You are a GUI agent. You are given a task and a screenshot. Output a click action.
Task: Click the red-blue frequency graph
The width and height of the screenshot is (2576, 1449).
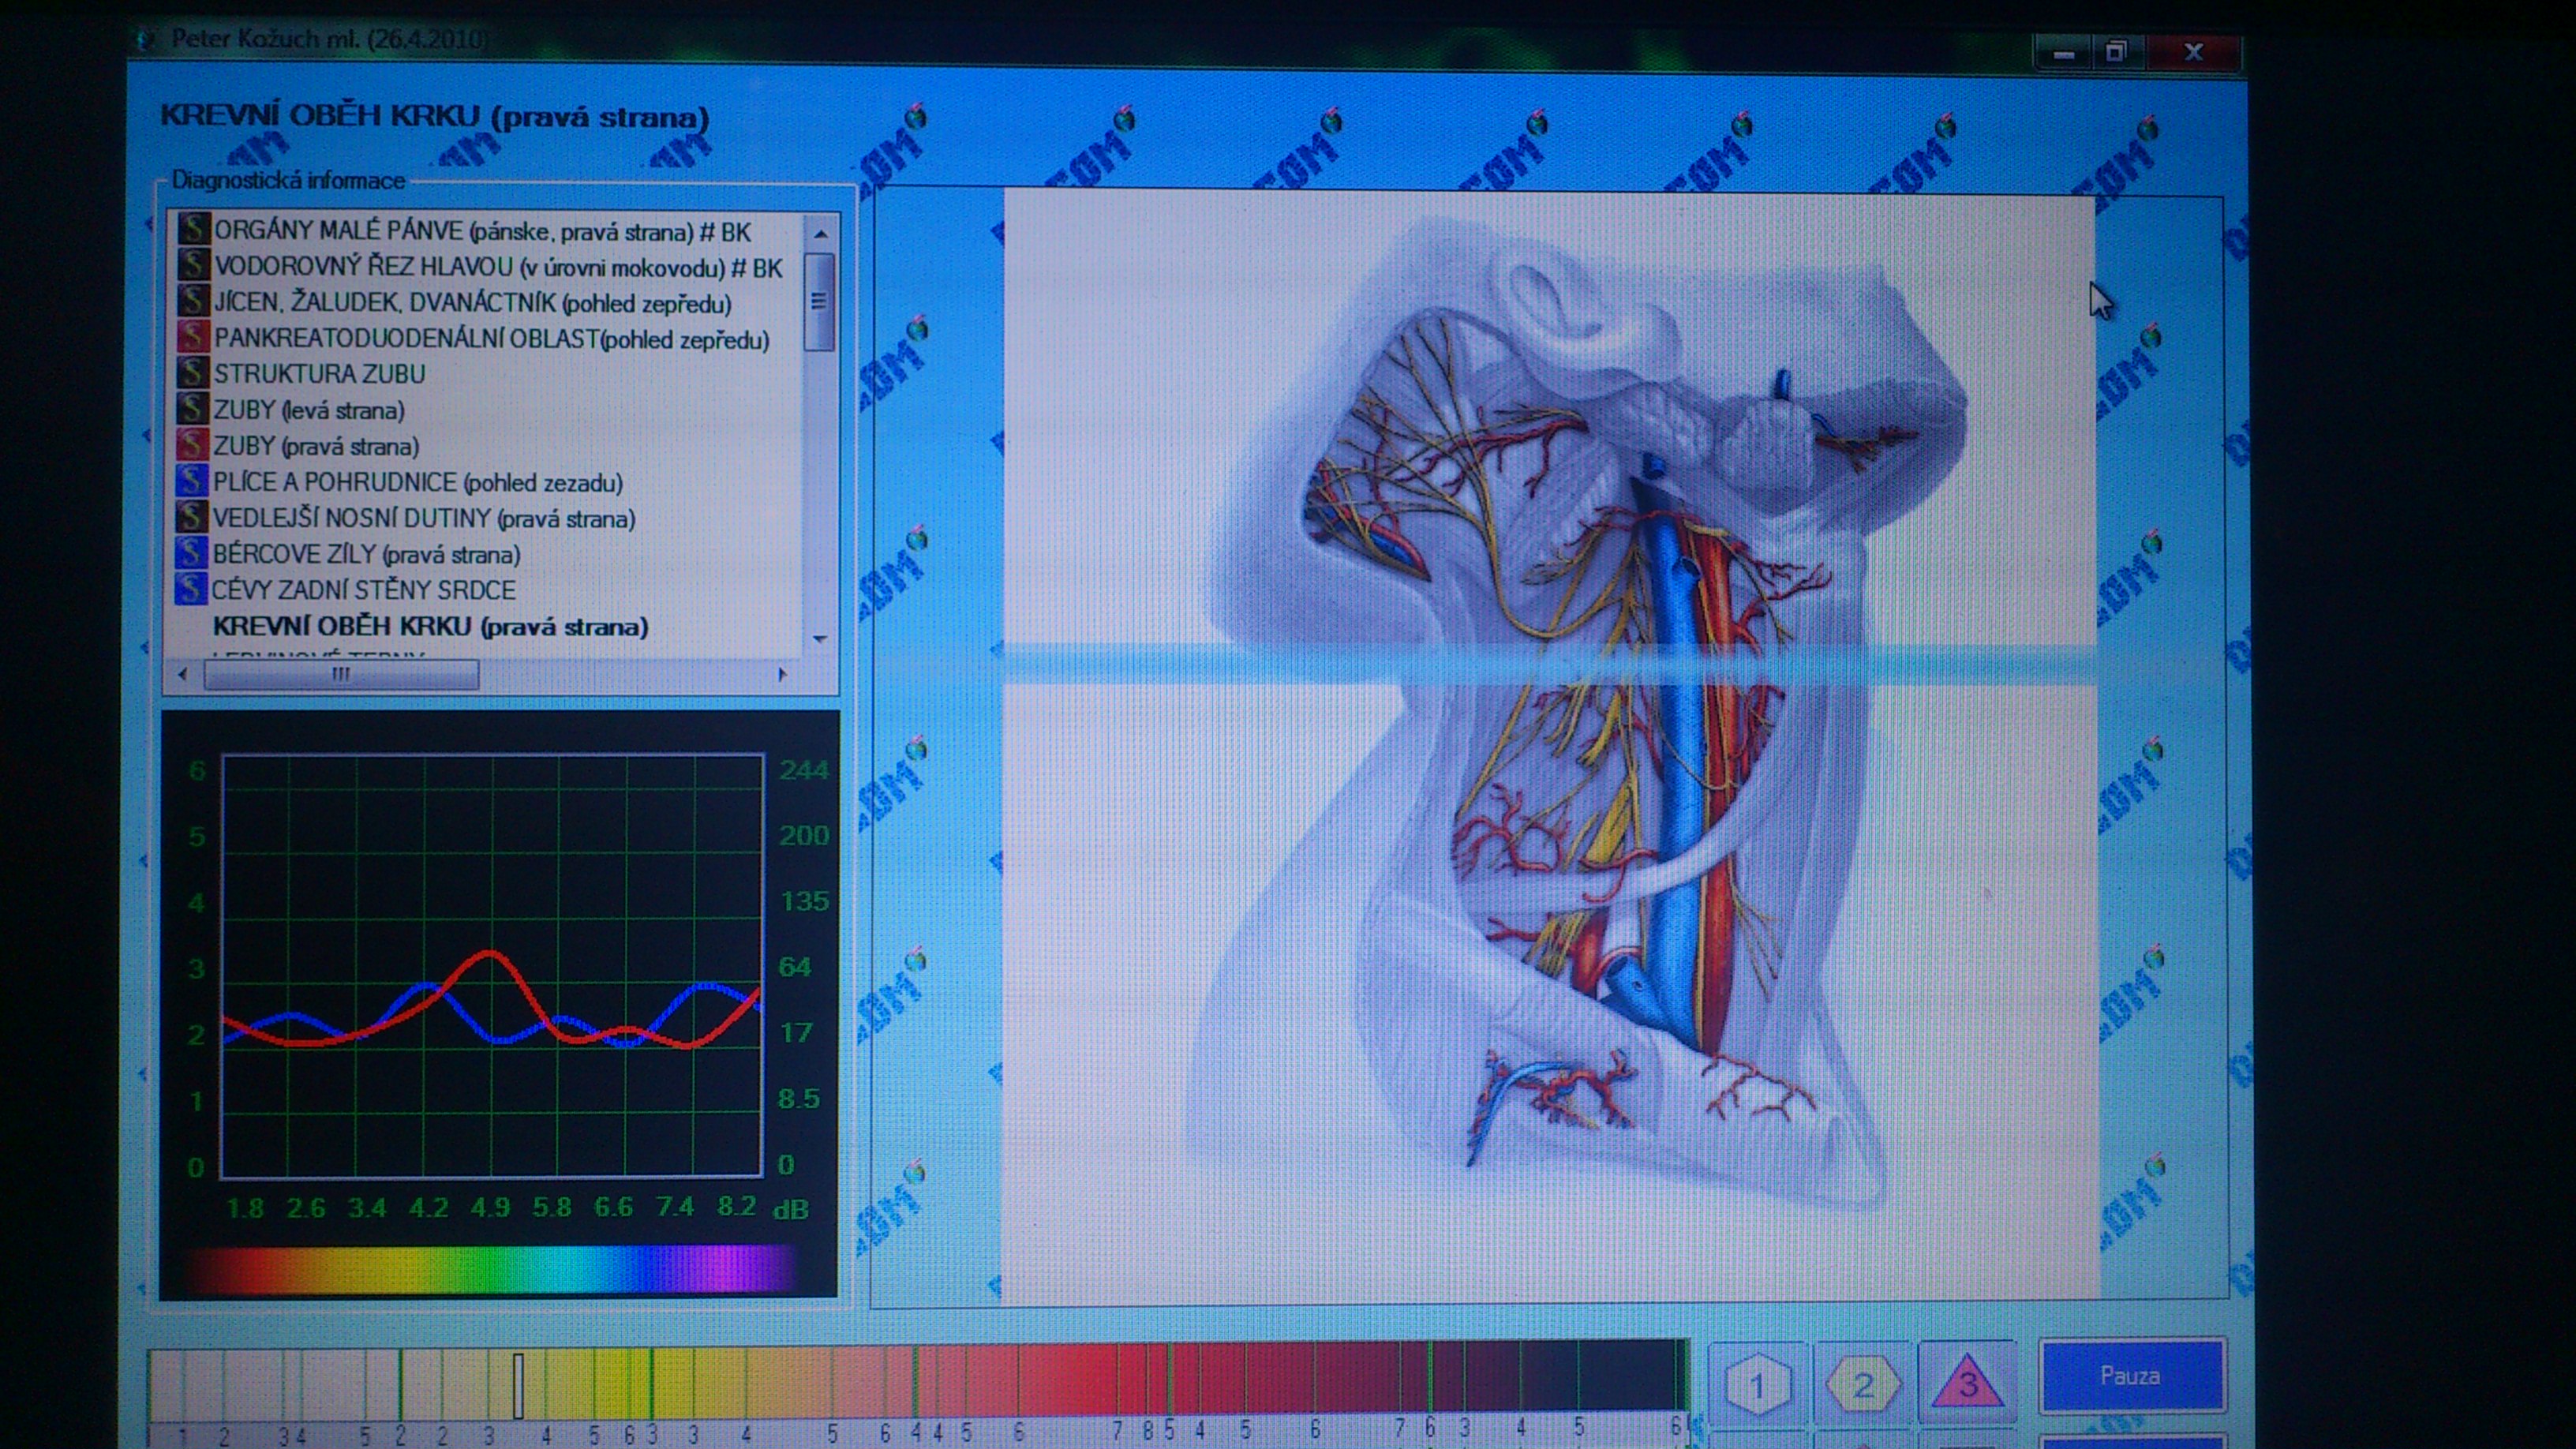coord(492,966)
